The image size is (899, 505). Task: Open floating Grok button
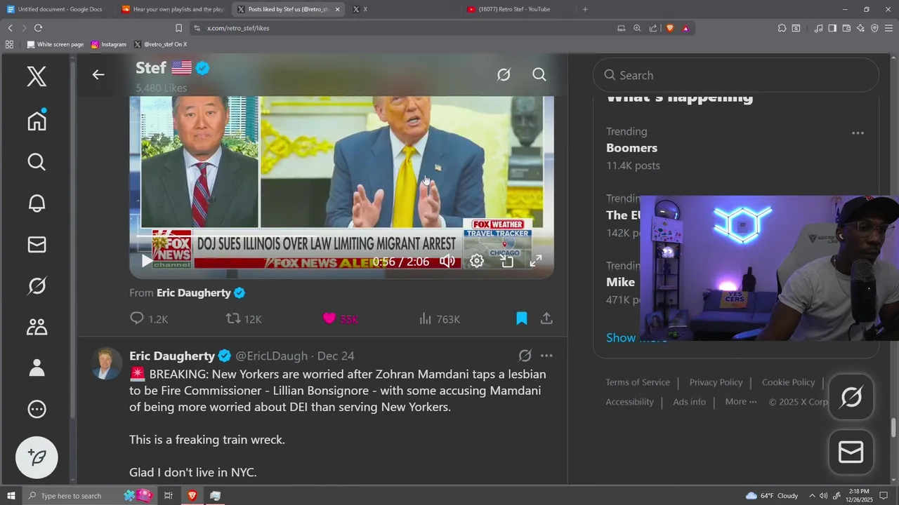851,398
